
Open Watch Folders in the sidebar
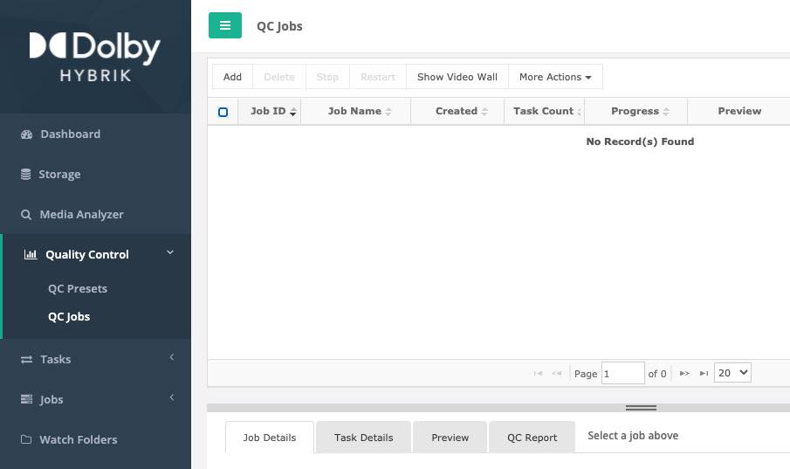click(x=78, y=439)
